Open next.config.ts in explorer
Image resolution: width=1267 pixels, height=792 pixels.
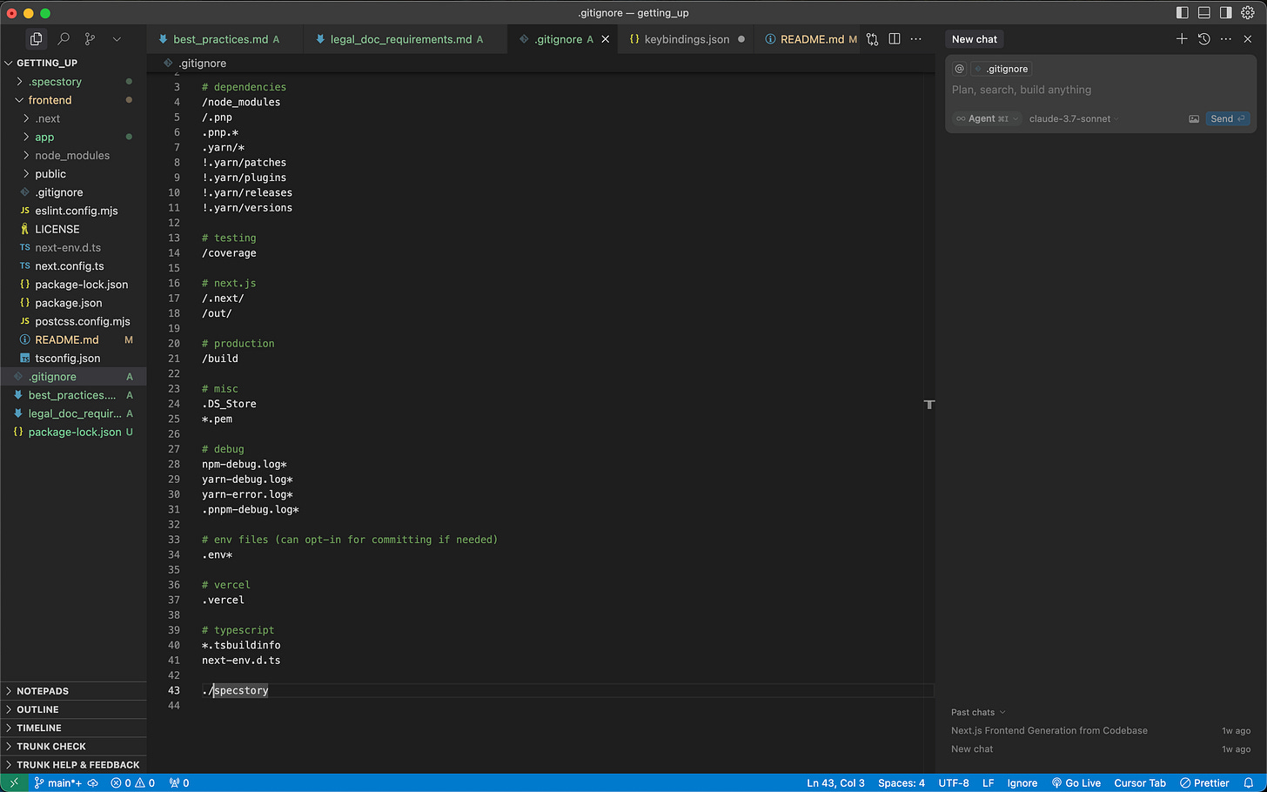[73, 266]
